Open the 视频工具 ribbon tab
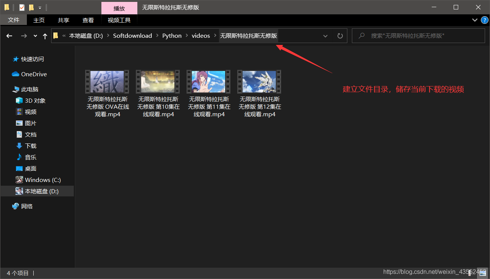The height and width of the screenshot is (279, 490). tap(119, 20)
